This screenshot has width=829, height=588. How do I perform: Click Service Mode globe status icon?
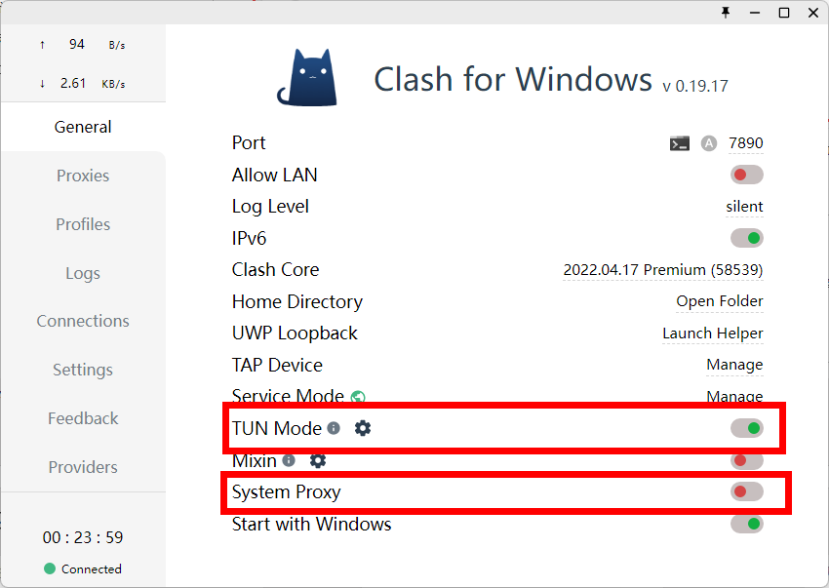[358, 397]
